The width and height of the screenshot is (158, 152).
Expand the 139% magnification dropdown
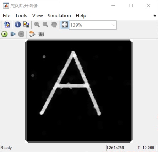click(114, 25)
